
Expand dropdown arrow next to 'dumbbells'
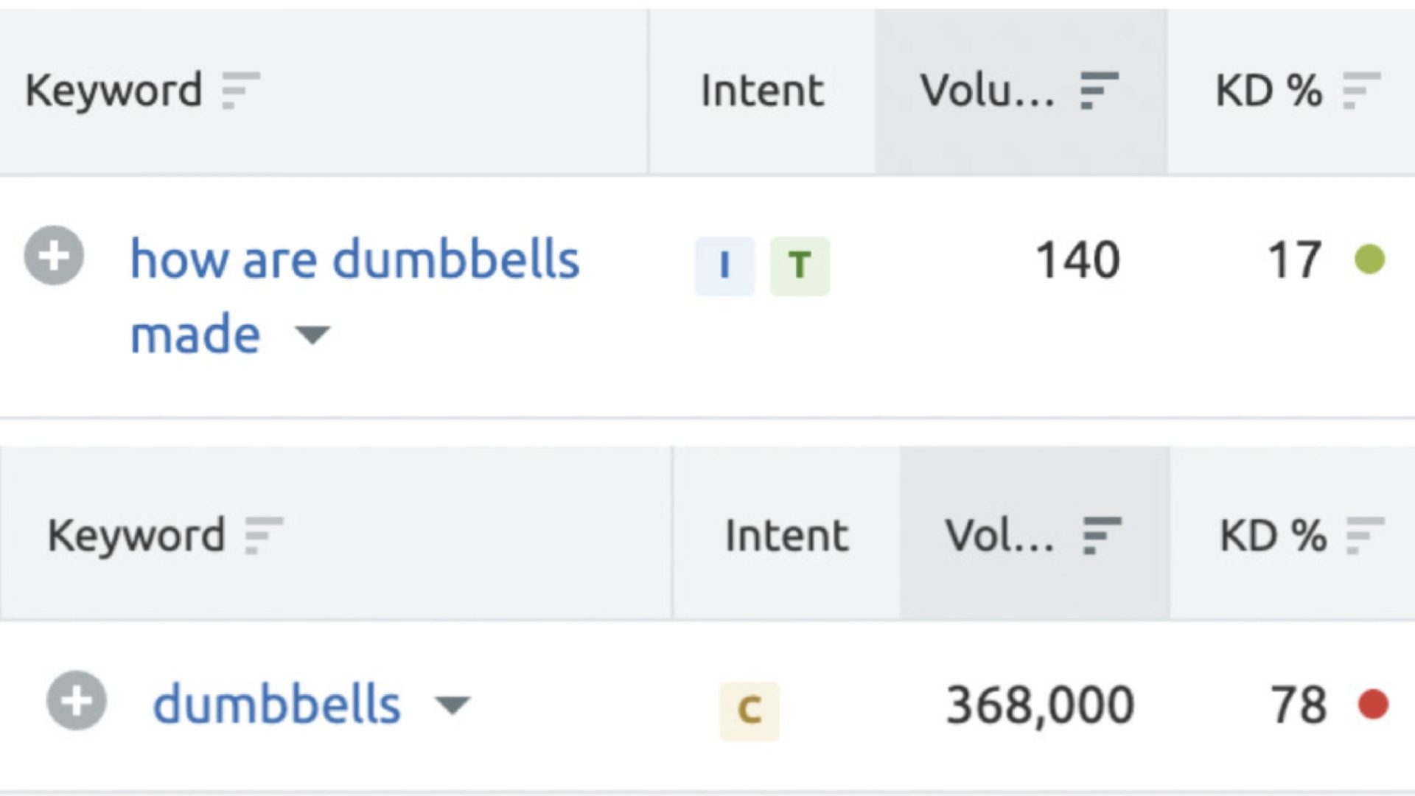point(452,705)
